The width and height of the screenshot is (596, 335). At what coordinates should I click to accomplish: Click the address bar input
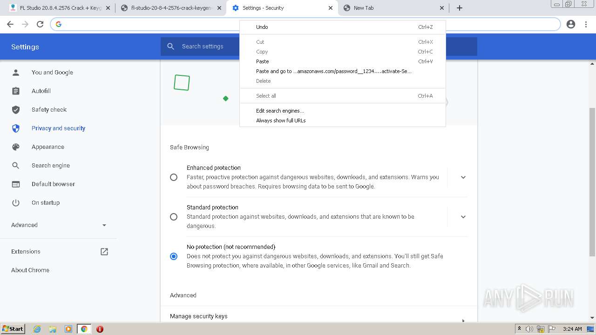tap(305, 24)
